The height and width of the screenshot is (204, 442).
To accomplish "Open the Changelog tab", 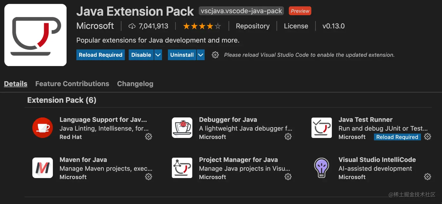I will [135, 84].
